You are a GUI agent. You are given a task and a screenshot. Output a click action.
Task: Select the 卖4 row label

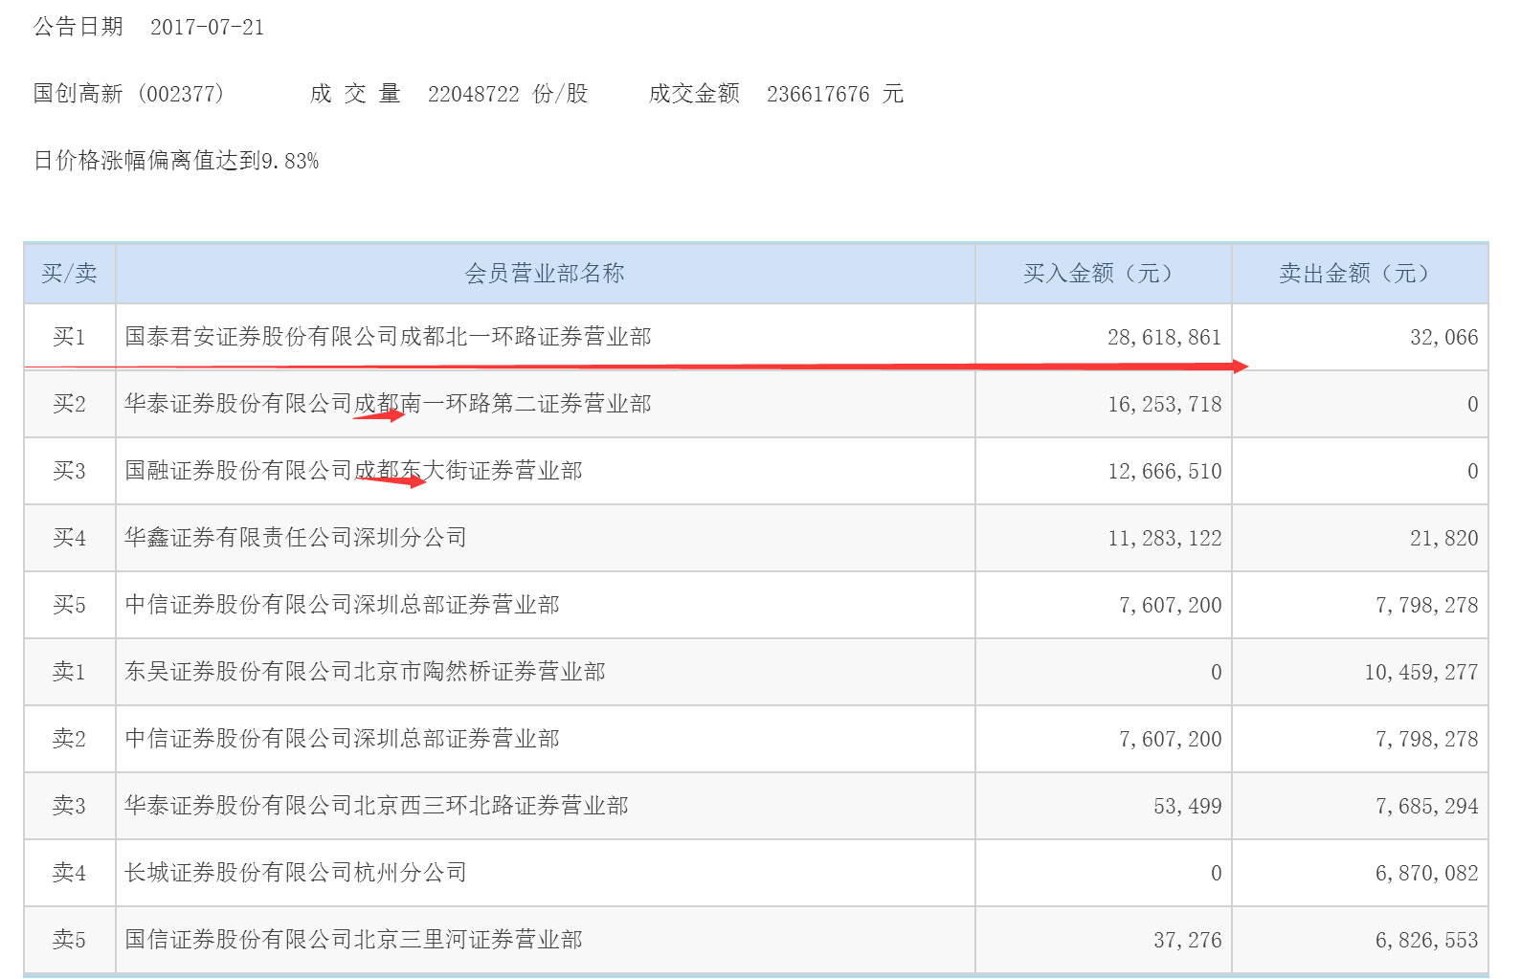click(x=69, y=873)
